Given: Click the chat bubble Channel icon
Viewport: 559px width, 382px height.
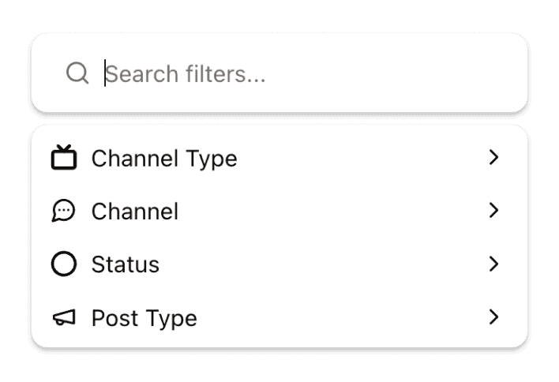Looking at the screenshot, I should pyautogui.click(x=64, y=211).
